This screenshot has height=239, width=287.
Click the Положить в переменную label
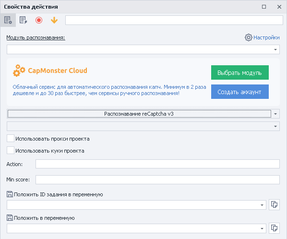click(x=44, y=218)
